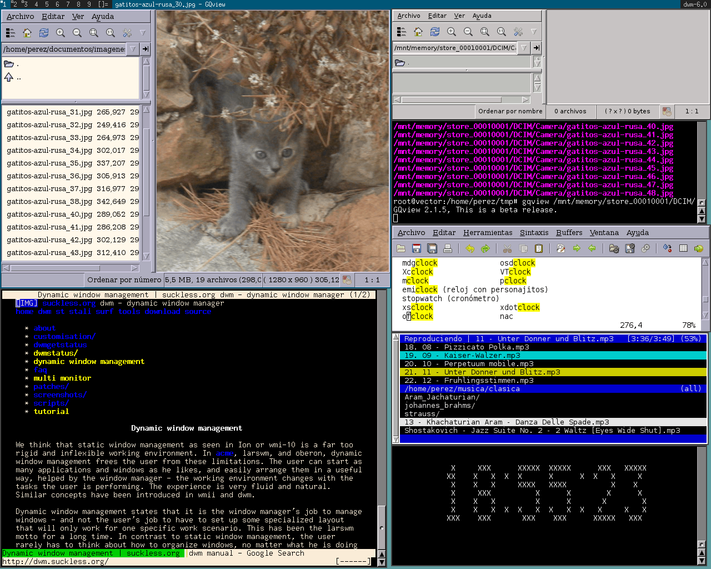The height and width of the screenshot is (569, 711).
Task: Jump to tag icon in Vim toolbar
Action: tap(699, 248)
